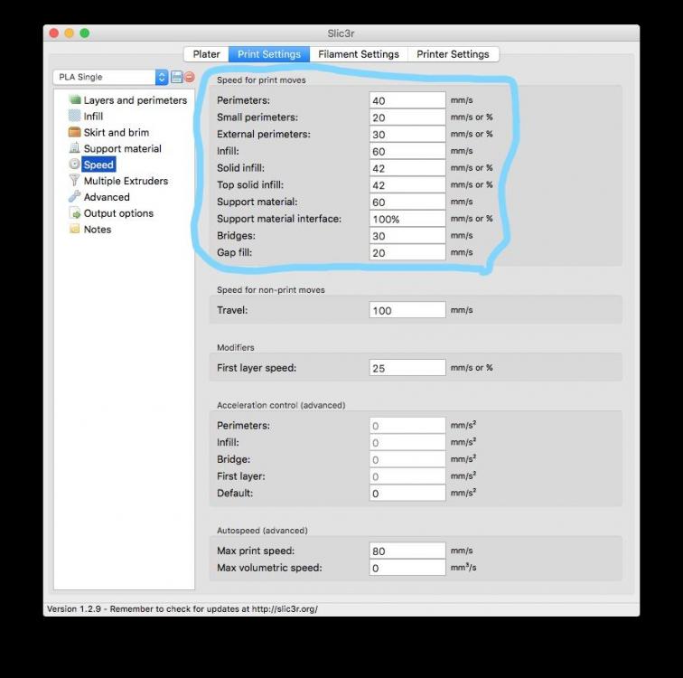Click the Autospeed (advanced) heading
The image size is (683, 678).
coord(262,531)
